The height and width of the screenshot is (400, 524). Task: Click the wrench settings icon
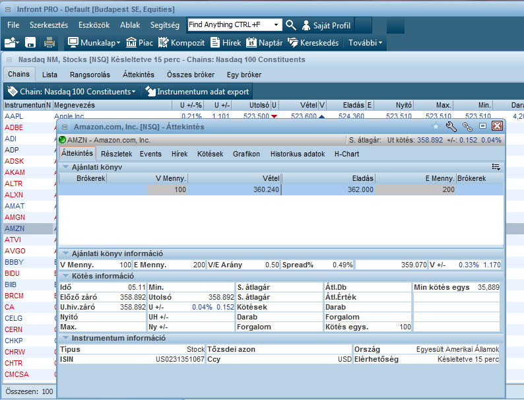click(x=451, y=126)
